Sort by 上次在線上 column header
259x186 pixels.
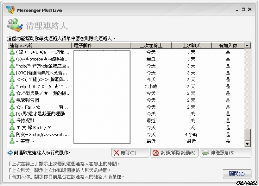pos(151,45)
